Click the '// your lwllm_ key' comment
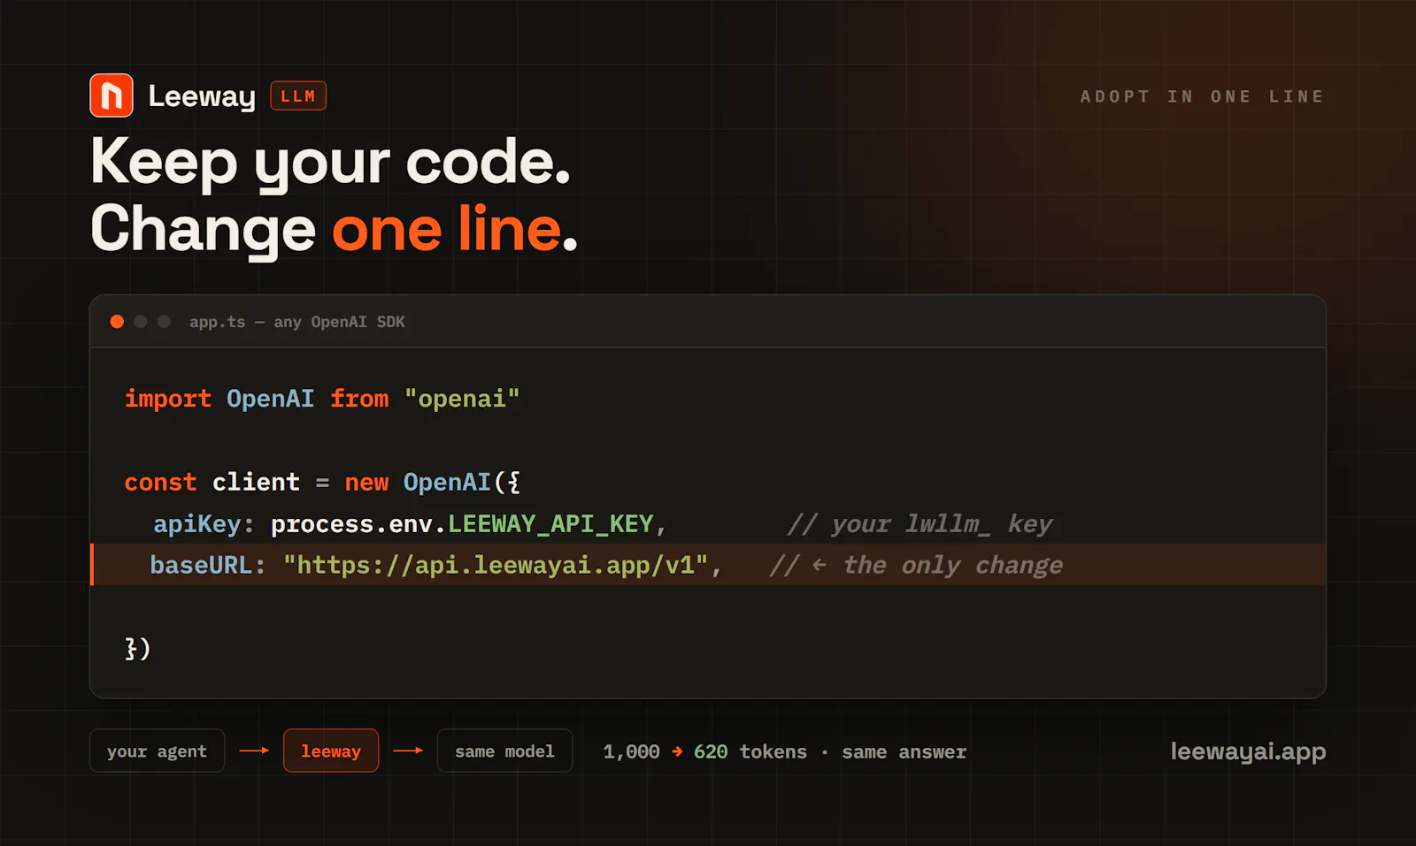Screen dimensions: 1416x846 pyautogui.click(x=920, y=524)
